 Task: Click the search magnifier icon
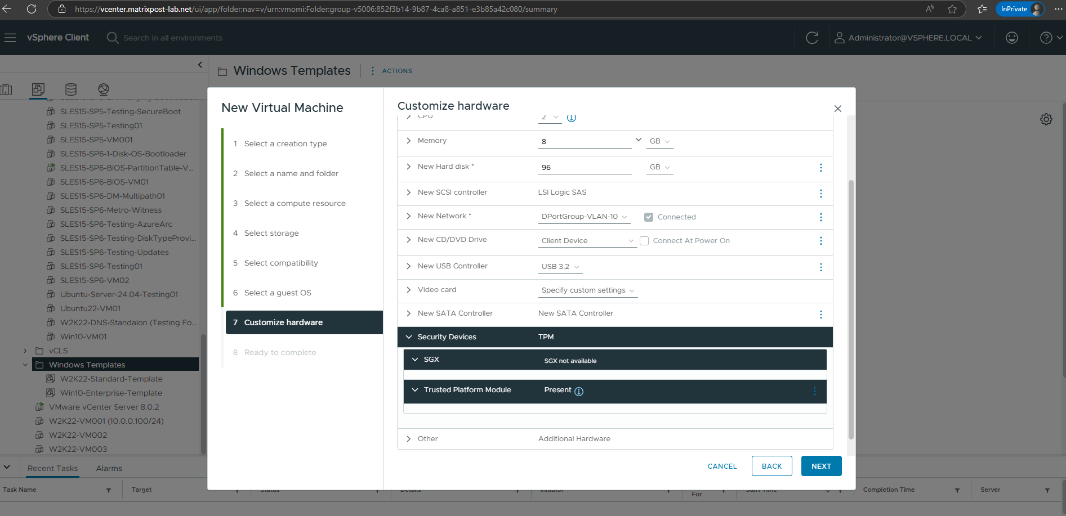[x=113, y=38]
